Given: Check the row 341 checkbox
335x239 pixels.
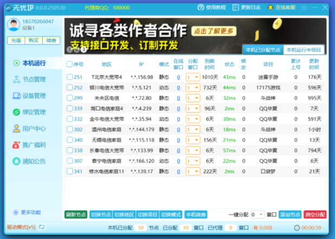Looking at the screenshot, I should pyautogui.click(x=69, y=171).
